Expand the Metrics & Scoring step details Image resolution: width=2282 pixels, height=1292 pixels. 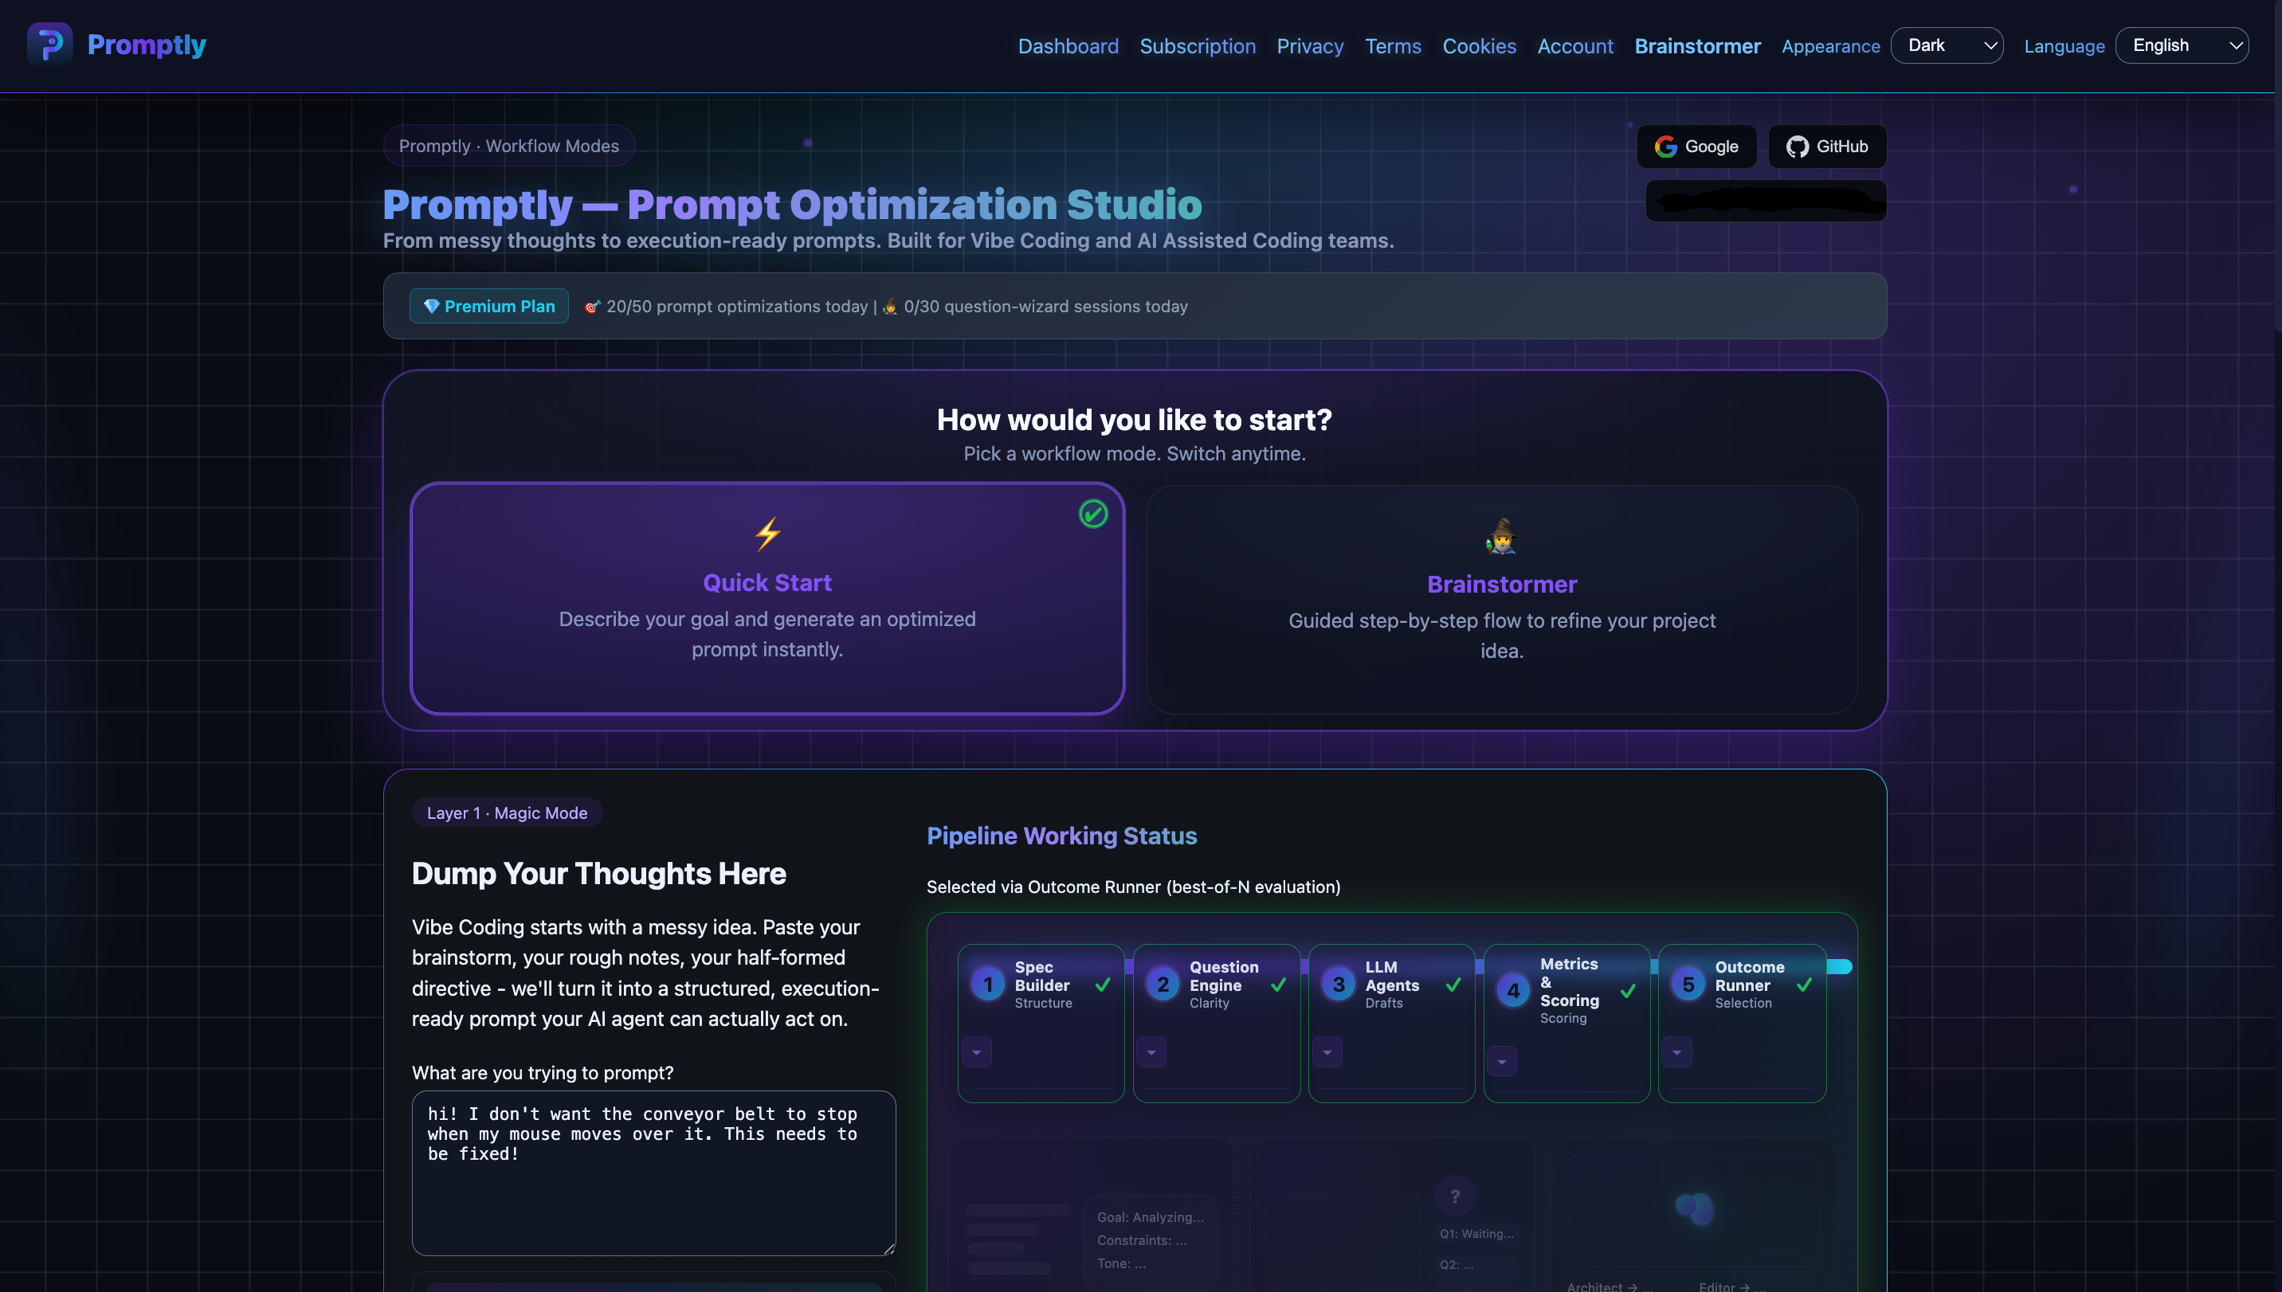(1501, 1061)
